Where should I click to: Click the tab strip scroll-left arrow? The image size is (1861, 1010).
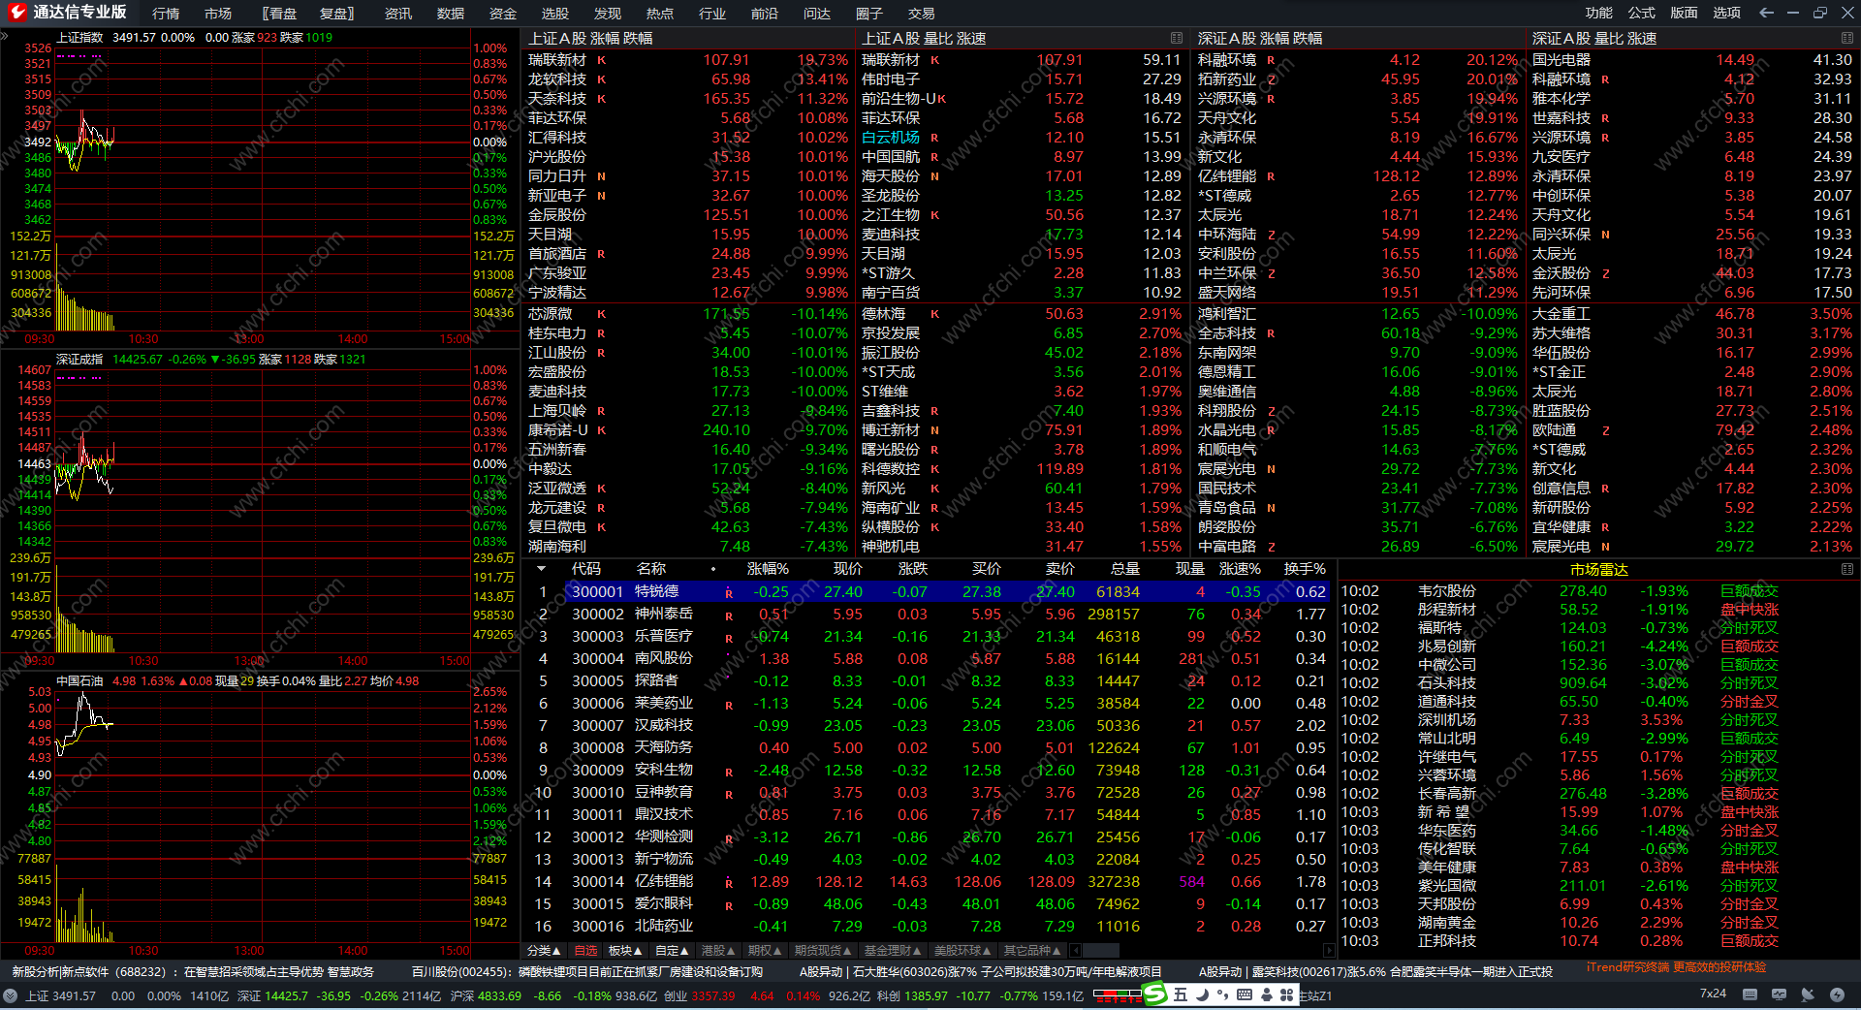click(x=1076, y=950)
